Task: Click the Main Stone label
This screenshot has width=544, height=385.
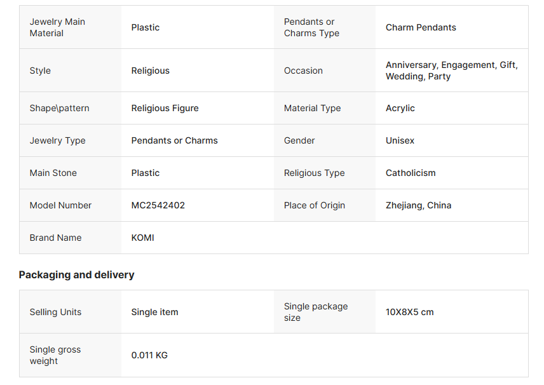Action: point(53,173)
